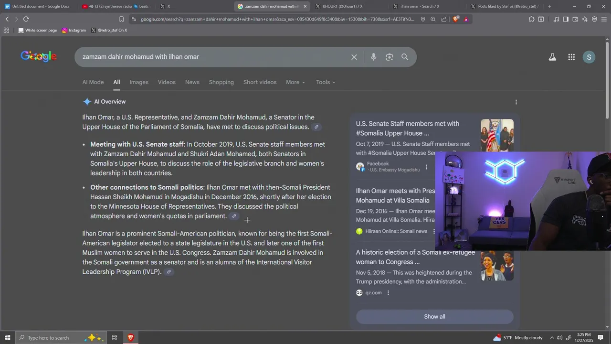The image size is (611, 344).
Task: Switch to the ilhan omar Search X tab
Action: 427,6
